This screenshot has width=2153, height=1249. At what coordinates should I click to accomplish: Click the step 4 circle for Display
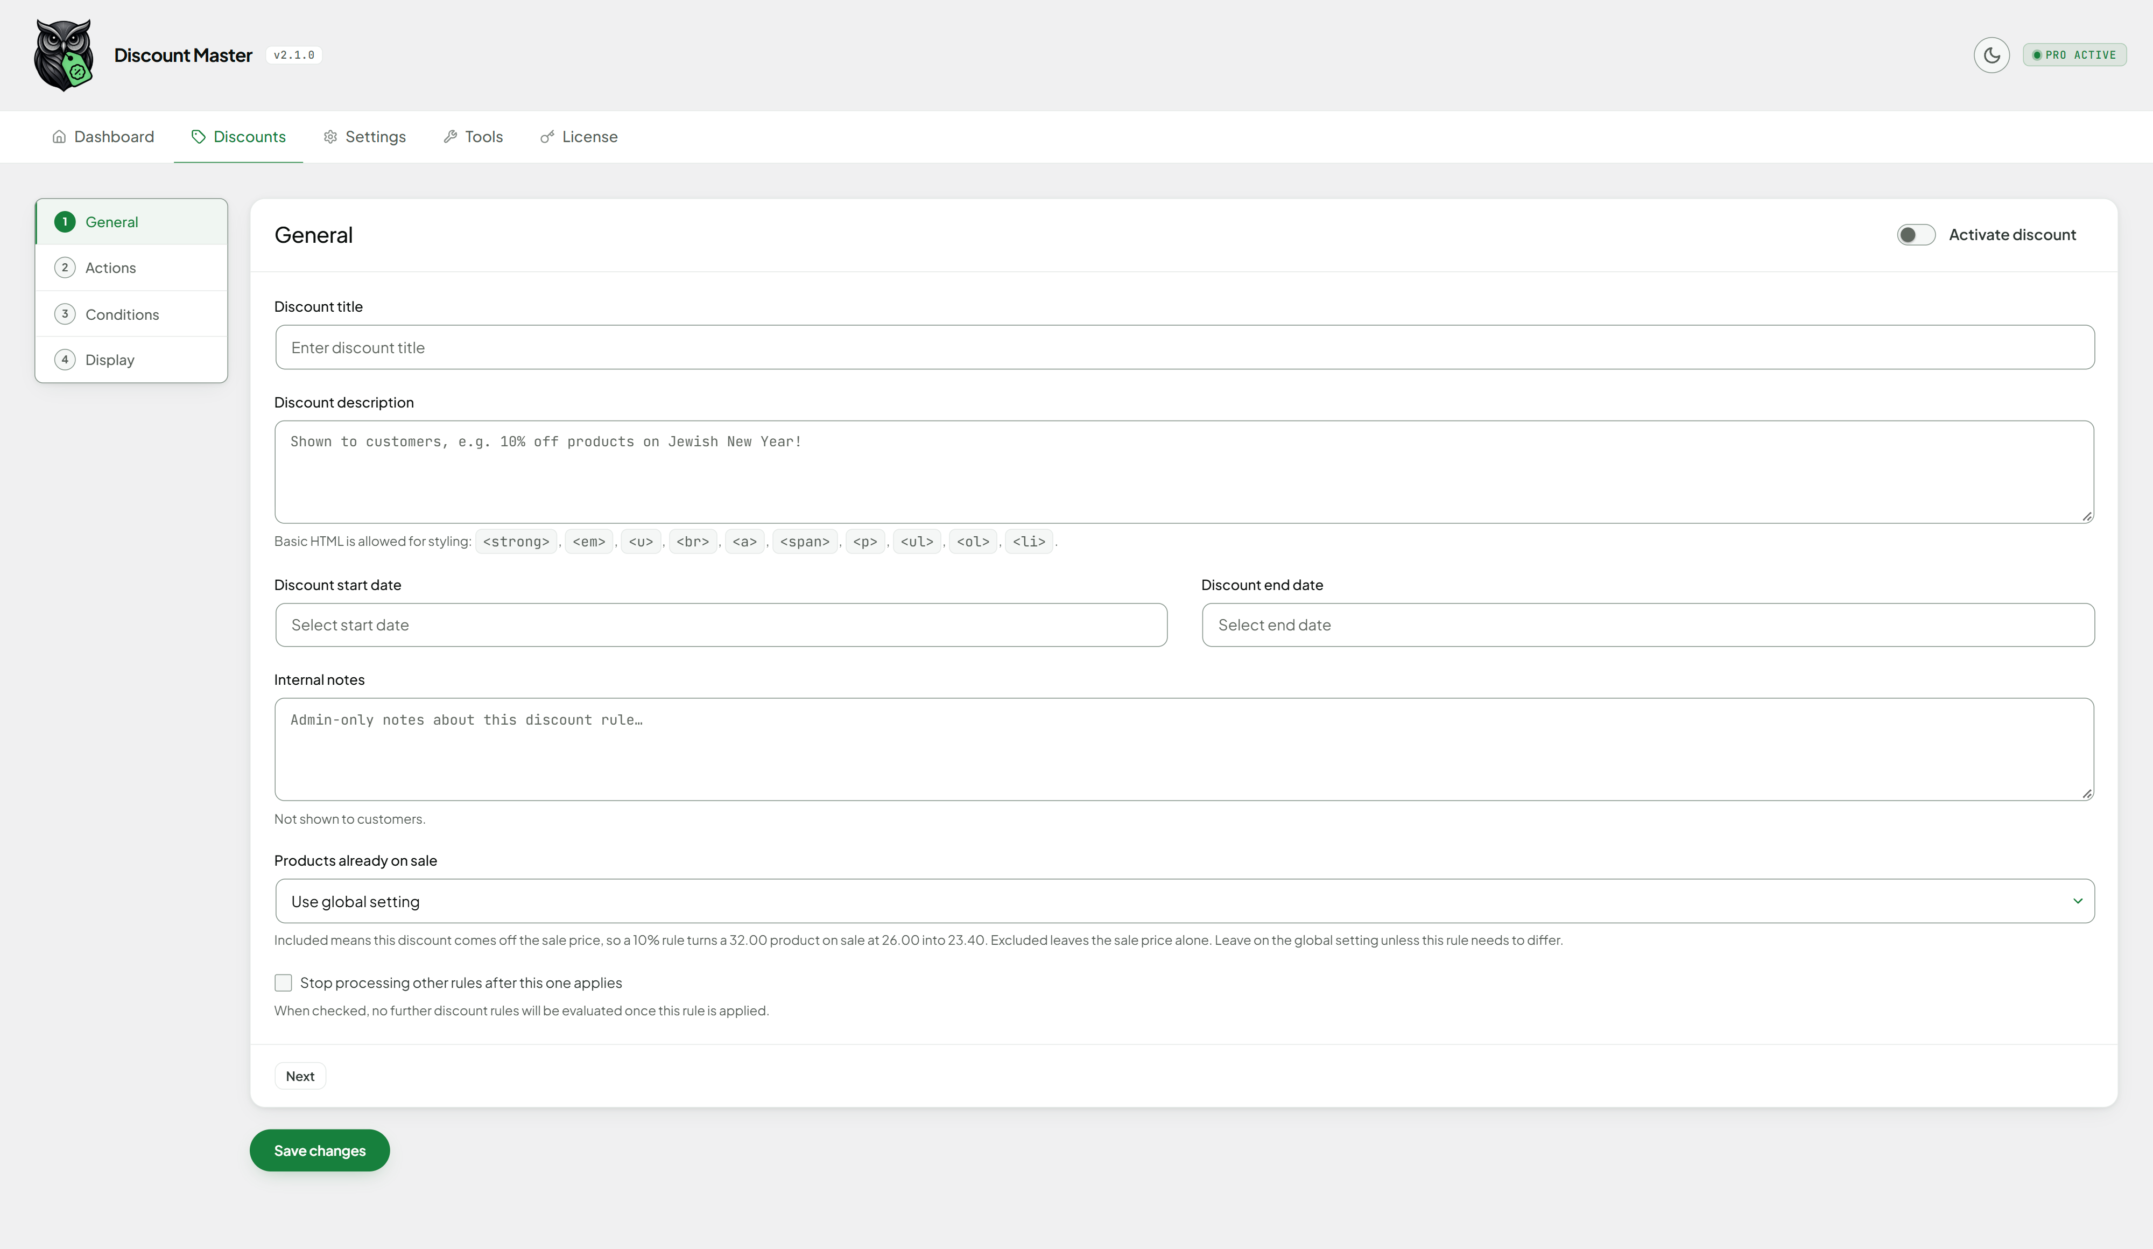pyautogui.click(x=65, y=360)
